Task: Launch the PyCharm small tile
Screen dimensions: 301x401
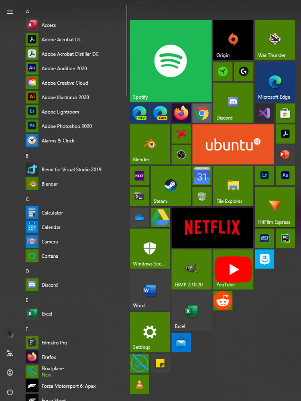Action: click(285, 238)
